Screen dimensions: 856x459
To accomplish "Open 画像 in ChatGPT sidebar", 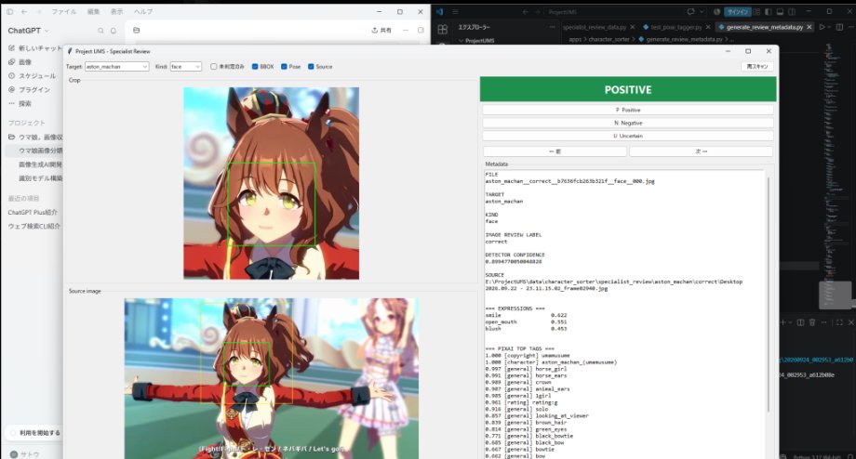I will pos(20,62).
